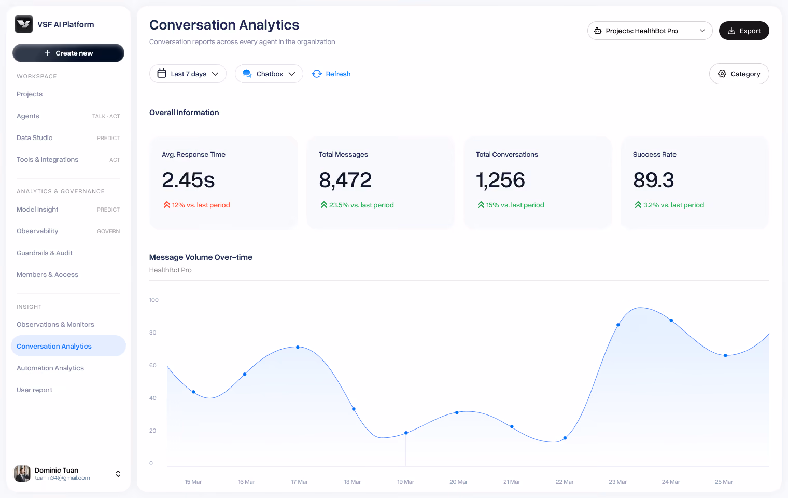Viewport: 788px width, 498px height.
Task: Click the 16 Mar data point on chart
Action: click(245, 374)
